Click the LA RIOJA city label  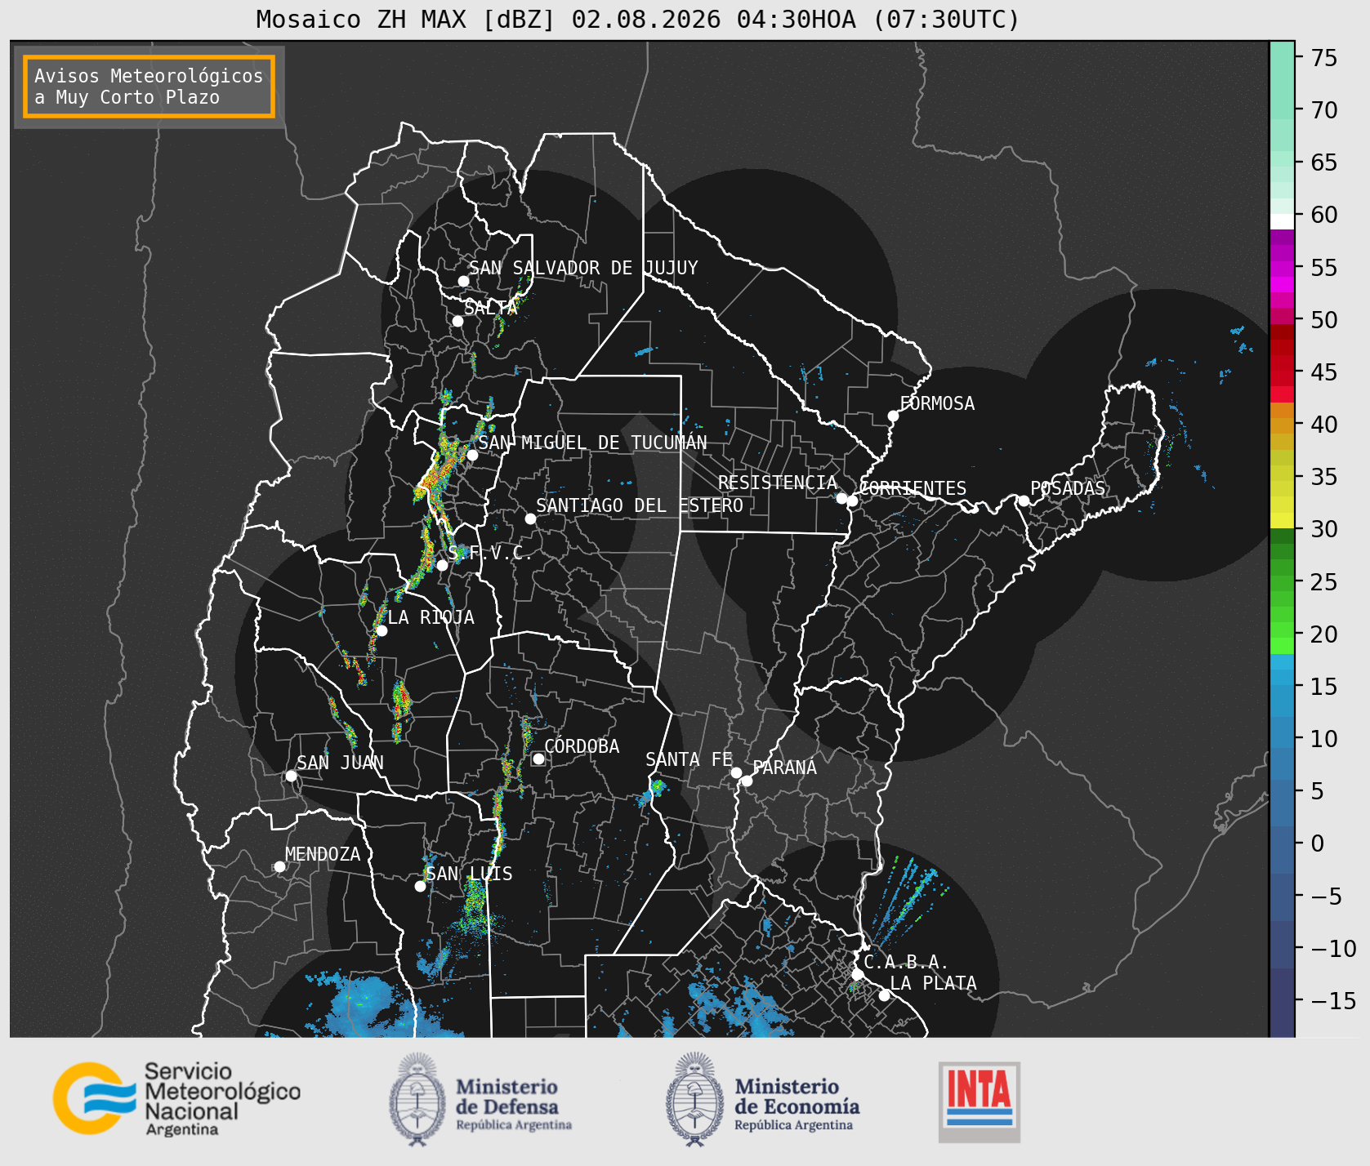(431, 617)
